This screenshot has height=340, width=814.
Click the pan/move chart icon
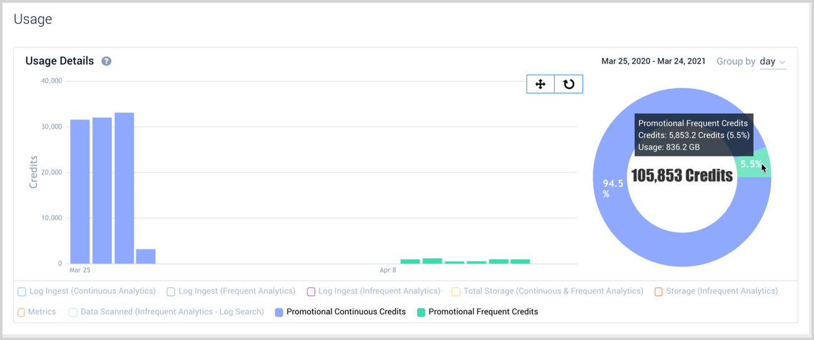[540, 84]
